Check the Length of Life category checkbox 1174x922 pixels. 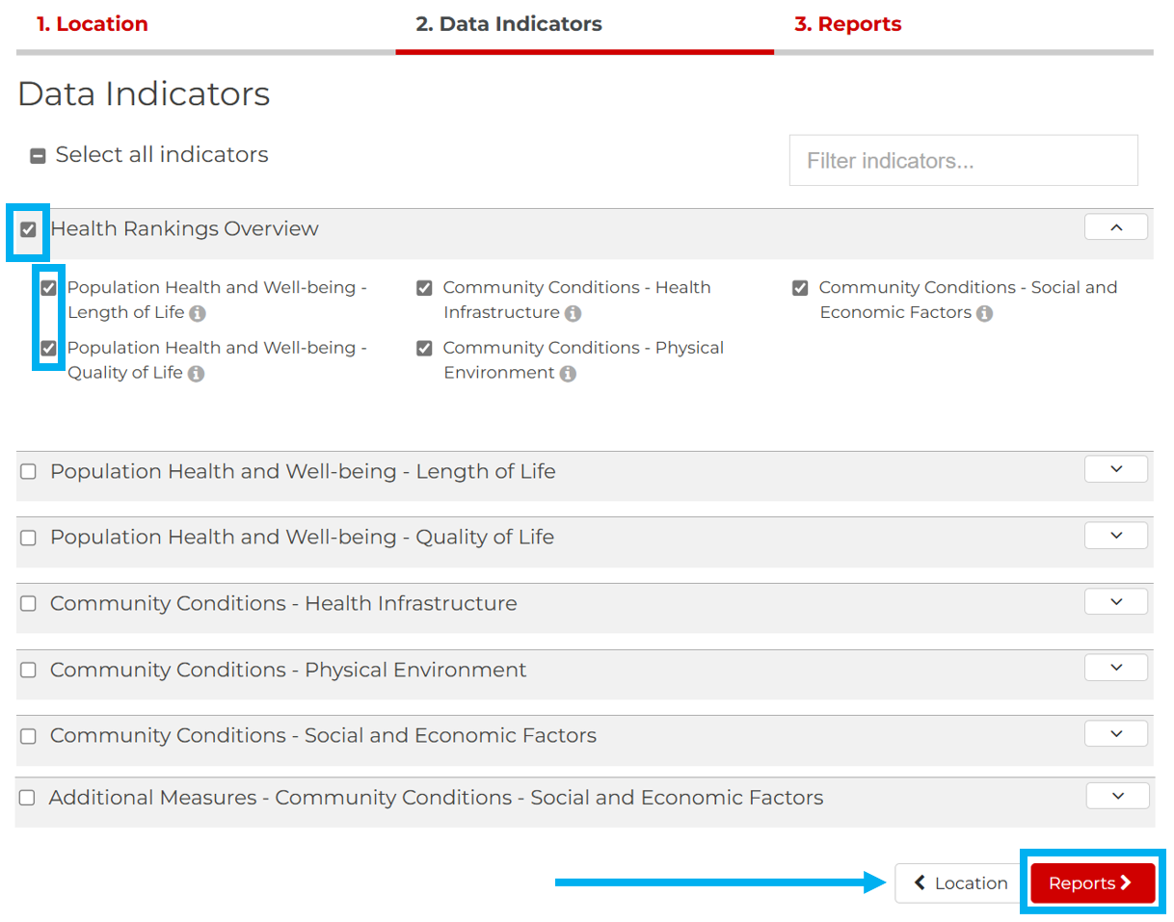click(28, 472)
